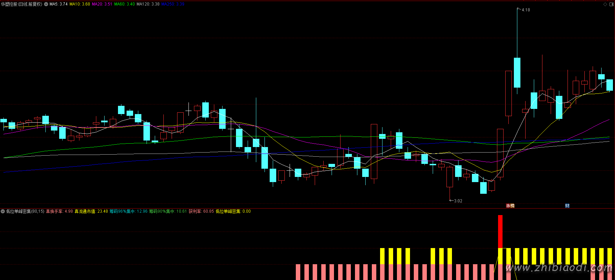Screen dimensions: 615x280
Task: Click the top-right diamond icon
Action: tap(605, 4)
